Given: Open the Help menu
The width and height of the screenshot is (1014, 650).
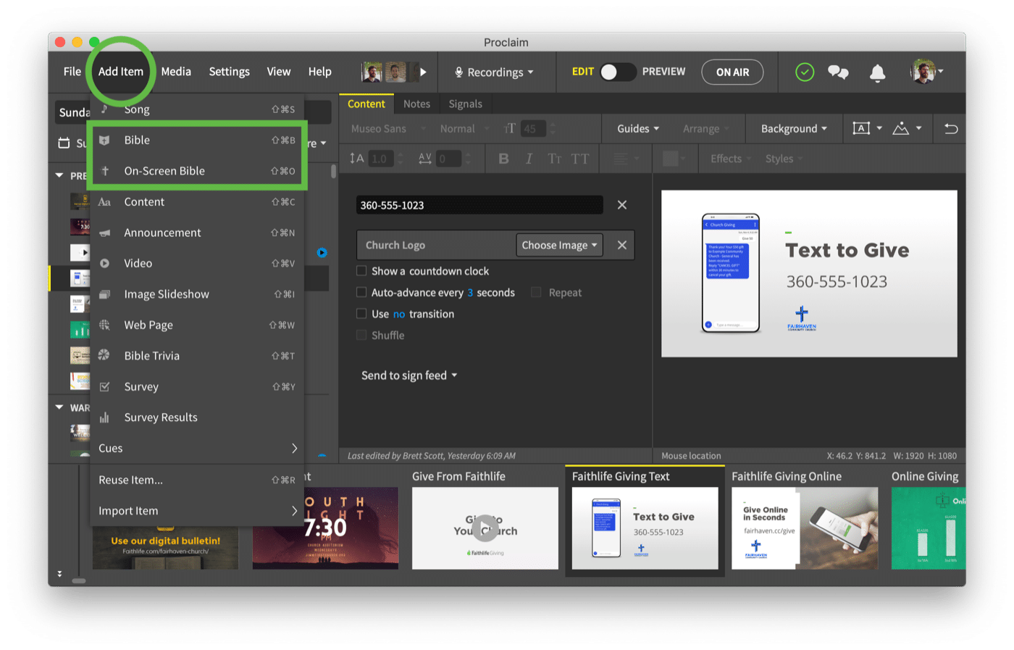Looking at the screenshot, I should click(x=319, y=72).
